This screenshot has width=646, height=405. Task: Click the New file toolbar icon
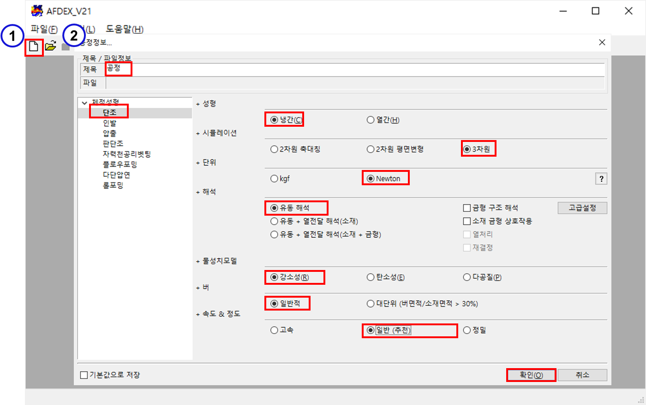34,46
